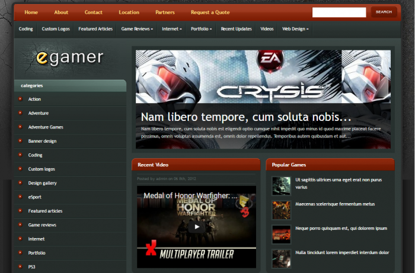Expand the Game Reviews dropdown menu
This screenshot has height=273, width=415.
[x=137, y=29]
